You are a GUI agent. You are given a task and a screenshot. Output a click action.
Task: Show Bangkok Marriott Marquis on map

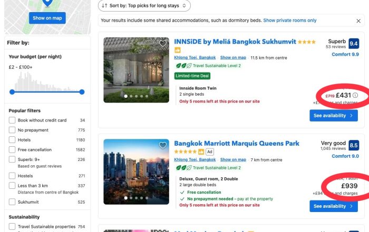[233, 160]
